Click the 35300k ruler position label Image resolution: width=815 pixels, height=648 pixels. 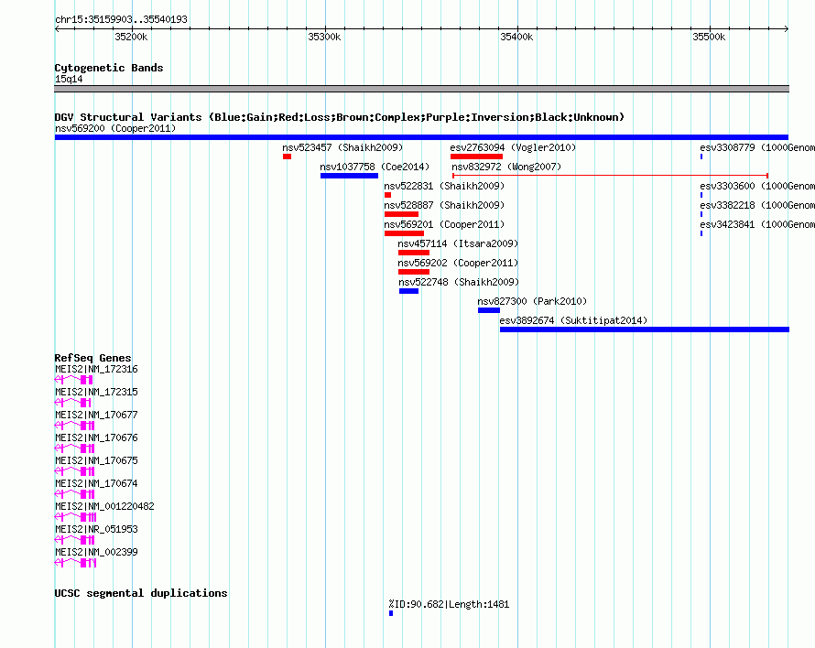pos(324,37)
